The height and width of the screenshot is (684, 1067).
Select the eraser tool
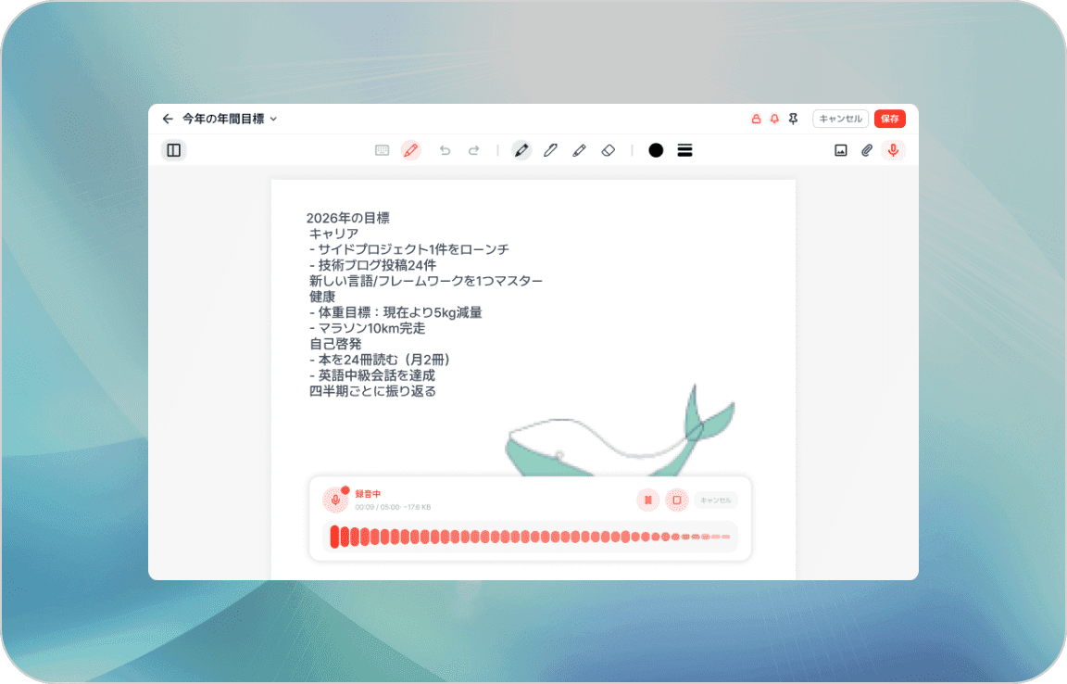click(x=609, y=150)
